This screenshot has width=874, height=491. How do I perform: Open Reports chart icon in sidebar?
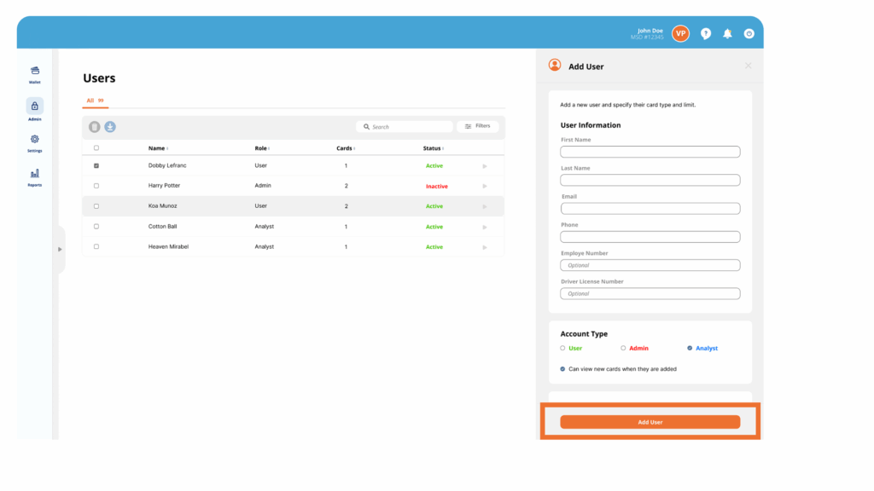click(34, 174)
